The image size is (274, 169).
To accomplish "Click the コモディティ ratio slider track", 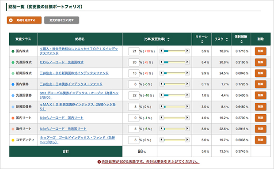I will [175, 140].
